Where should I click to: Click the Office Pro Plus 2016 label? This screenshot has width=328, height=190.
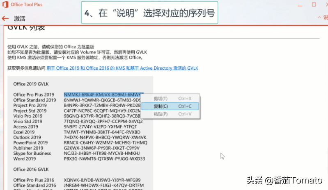(34, 180)
